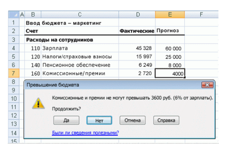Click the select-all corner of the sheet
Image resolution: width=235 pixels, height=148 pixels.
pos(13,14)
